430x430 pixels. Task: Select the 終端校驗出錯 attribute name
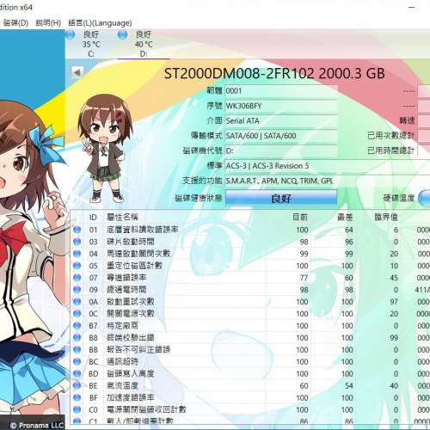pos(131,338)
